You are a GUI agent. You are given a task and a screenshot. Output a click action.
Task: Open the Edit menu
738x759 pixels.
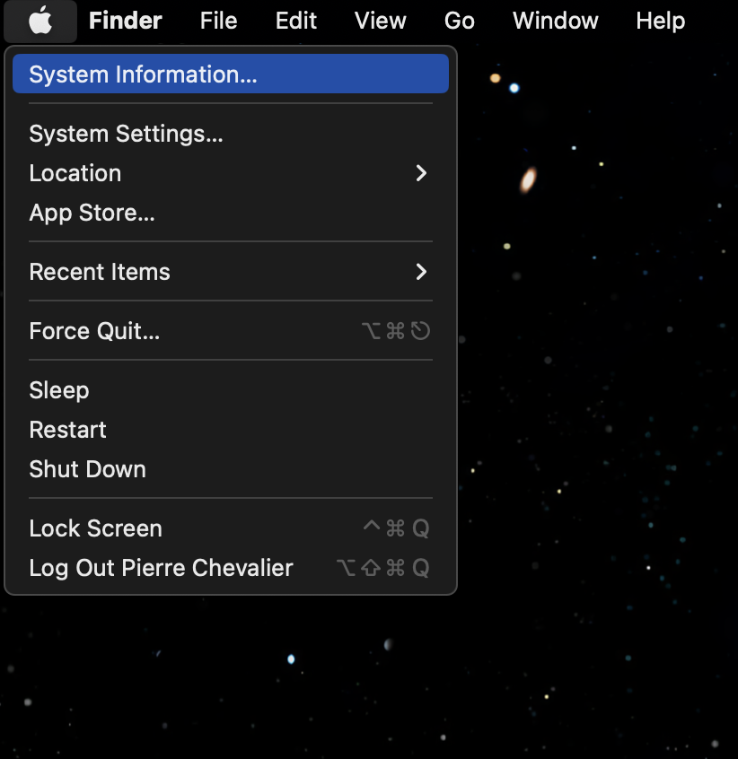(x=296, y=21)
